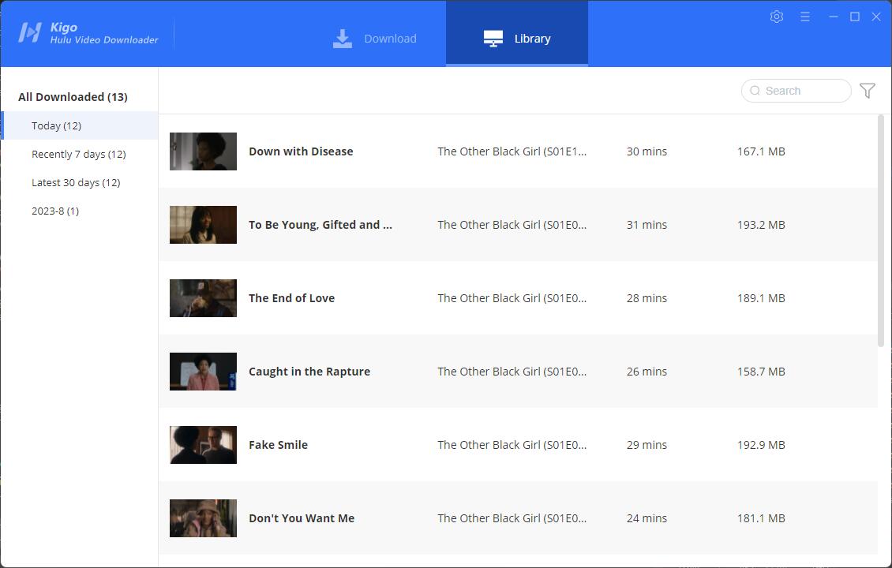Click the Library monitor icon
Screen dimensions: 892x568
pos(493,39)
